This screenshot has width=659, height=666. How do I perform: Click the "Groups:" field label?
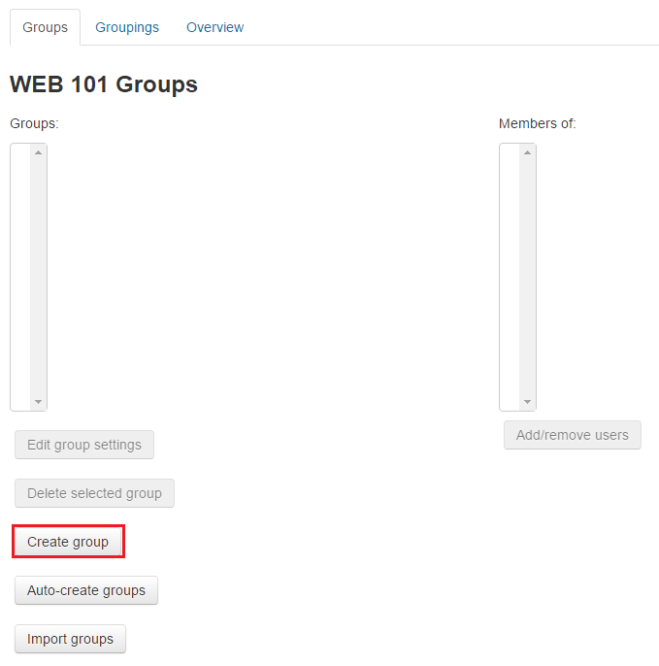click(x=34, y=123)
